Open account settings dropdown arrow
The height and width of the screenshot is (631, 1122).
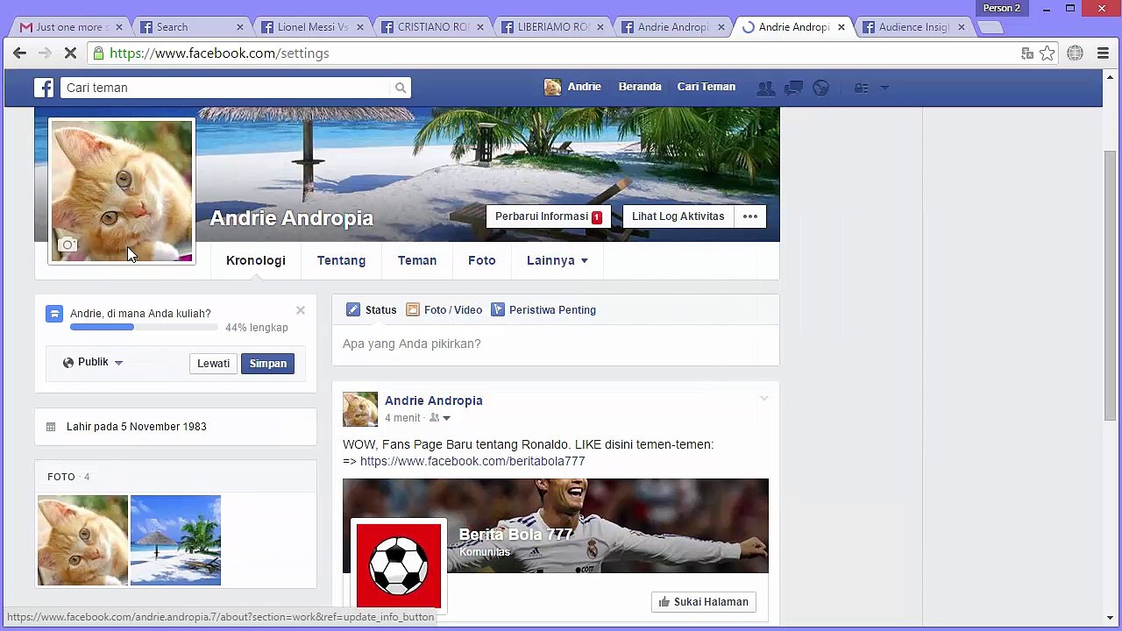[x=884, y=88]
